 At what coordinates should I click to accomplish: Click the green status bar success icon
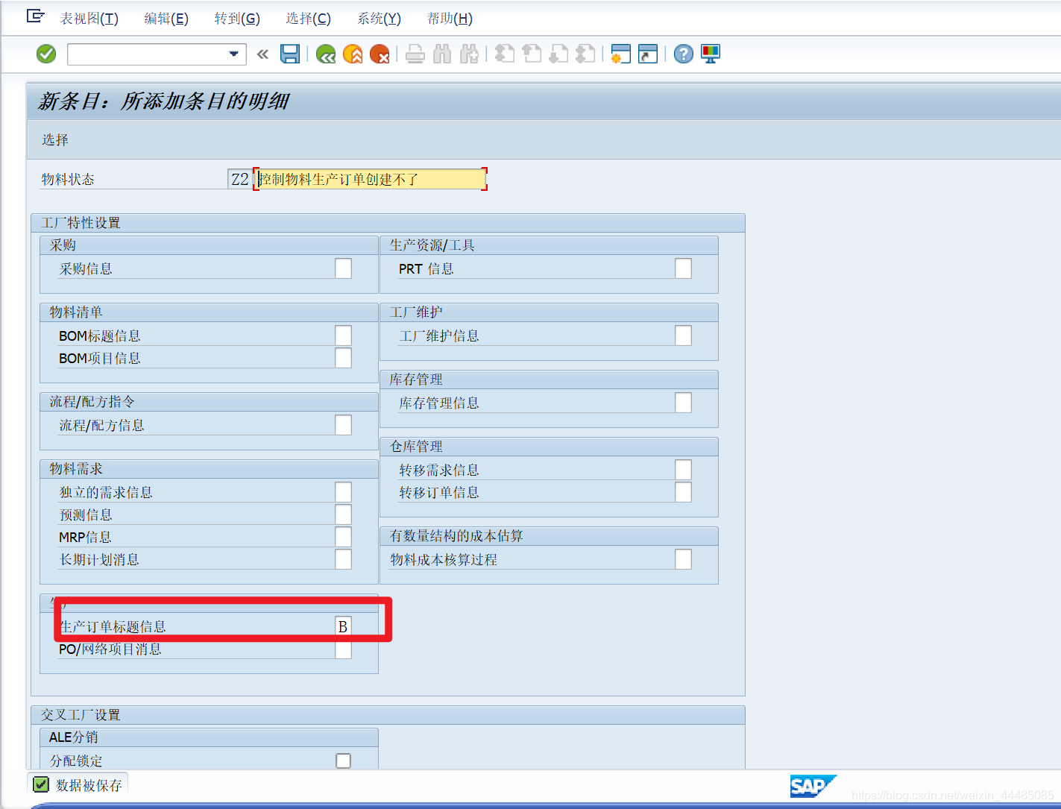click(41, 784)
